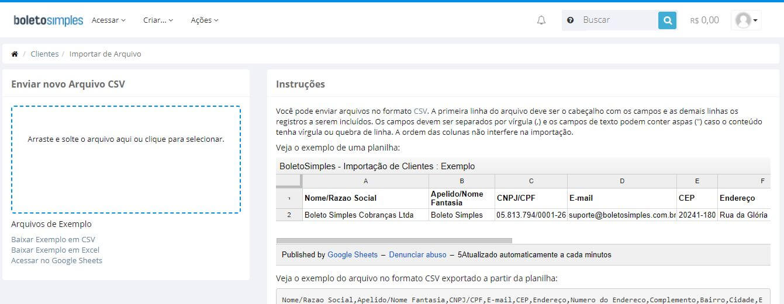Screen dimensions: 784x304
Task: Click column A header in spreadsheet
Action: click(365, 181)
